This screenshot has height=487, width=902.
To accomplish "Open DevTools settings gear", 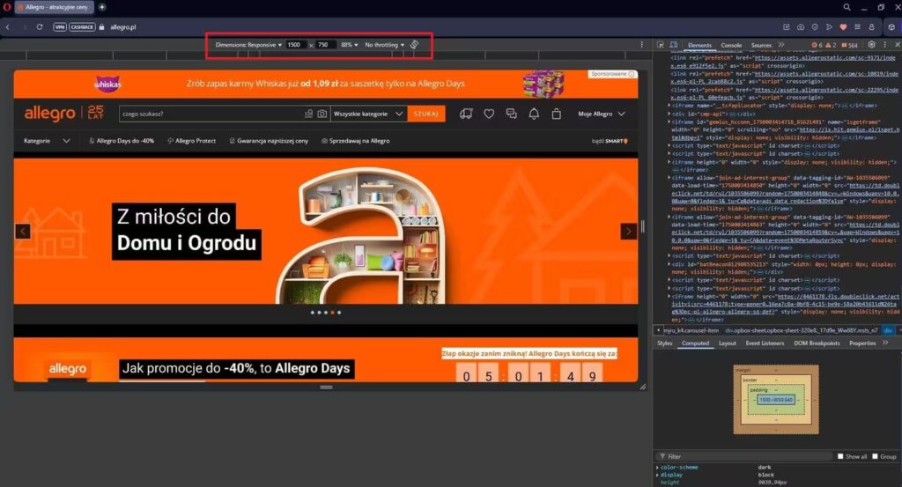I will (871, 44).
